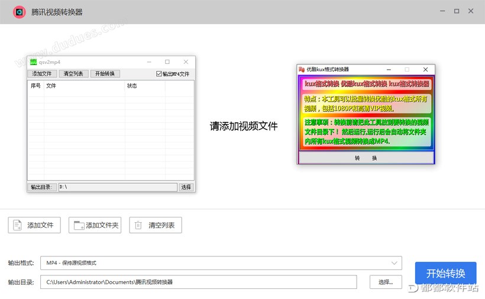Screen dimensions: 485x299
Task: Click 开始转换 in qsv2mp4 window
Action: click(105, 73)
